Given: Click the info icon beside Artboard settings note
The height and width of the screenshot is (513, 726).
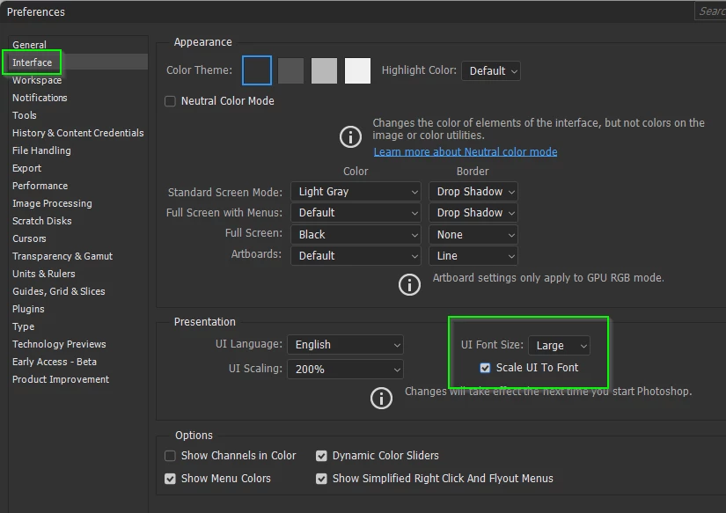Looking at the screenshot, I should pyautogui.click(x=409, y=284).
